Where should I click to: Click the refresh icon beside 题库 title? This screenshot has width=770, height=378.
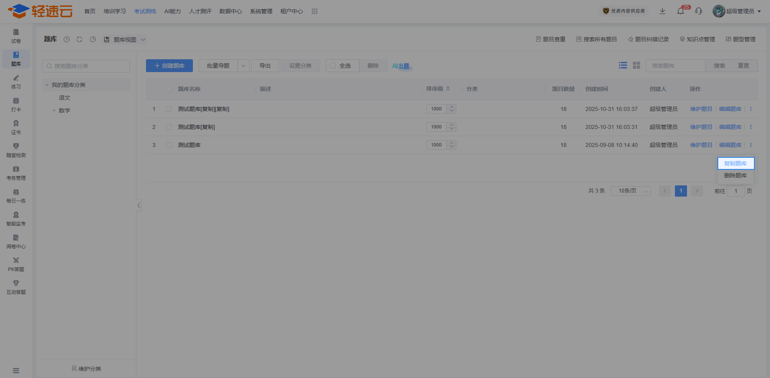[x=79, y=39]
